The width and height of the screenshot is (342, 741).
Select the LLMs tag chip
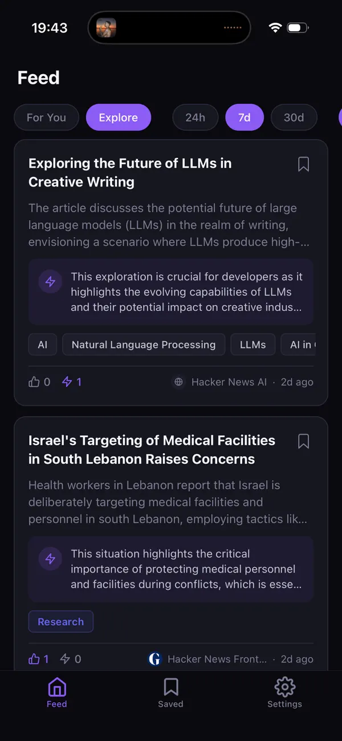(x=253, y=345)
